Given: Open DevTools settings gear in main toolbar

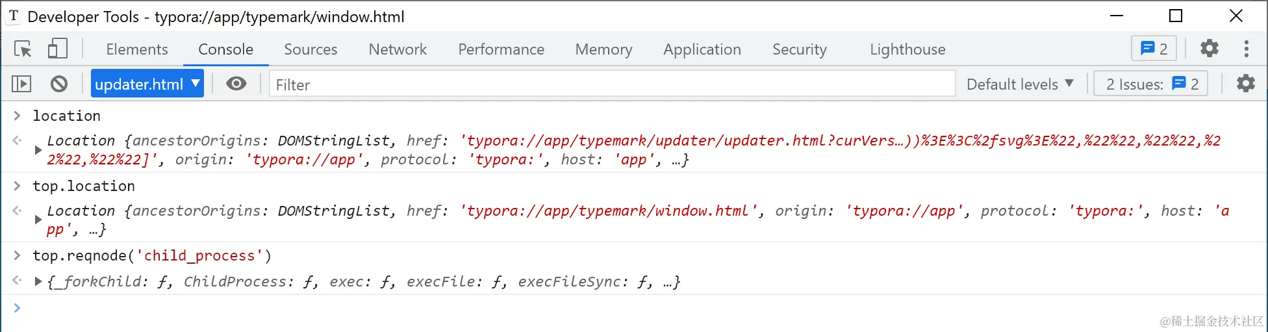Looking at the screenshot, I should tap(1209, 49).
